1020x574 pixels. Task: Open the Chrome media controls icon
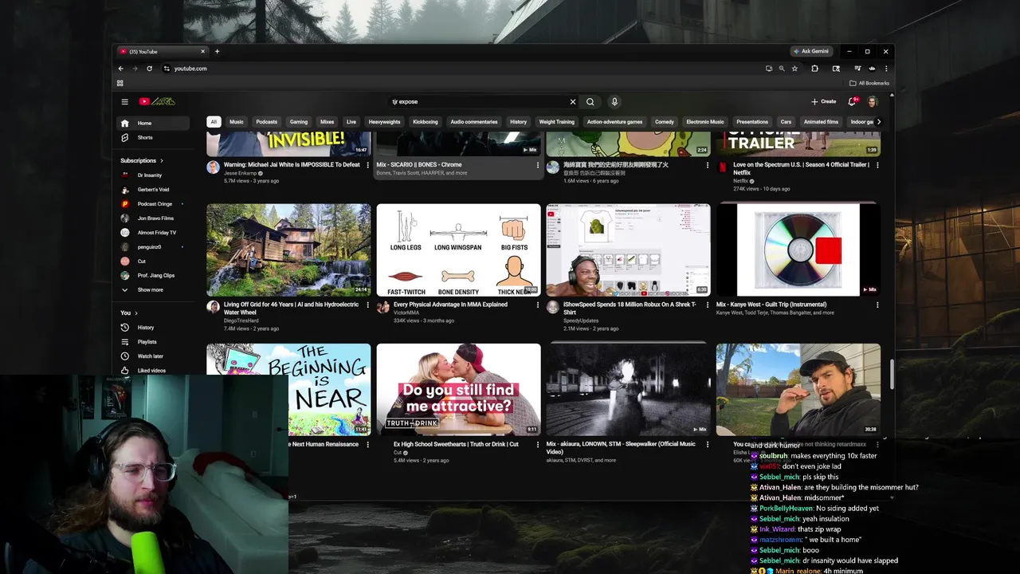857,69
